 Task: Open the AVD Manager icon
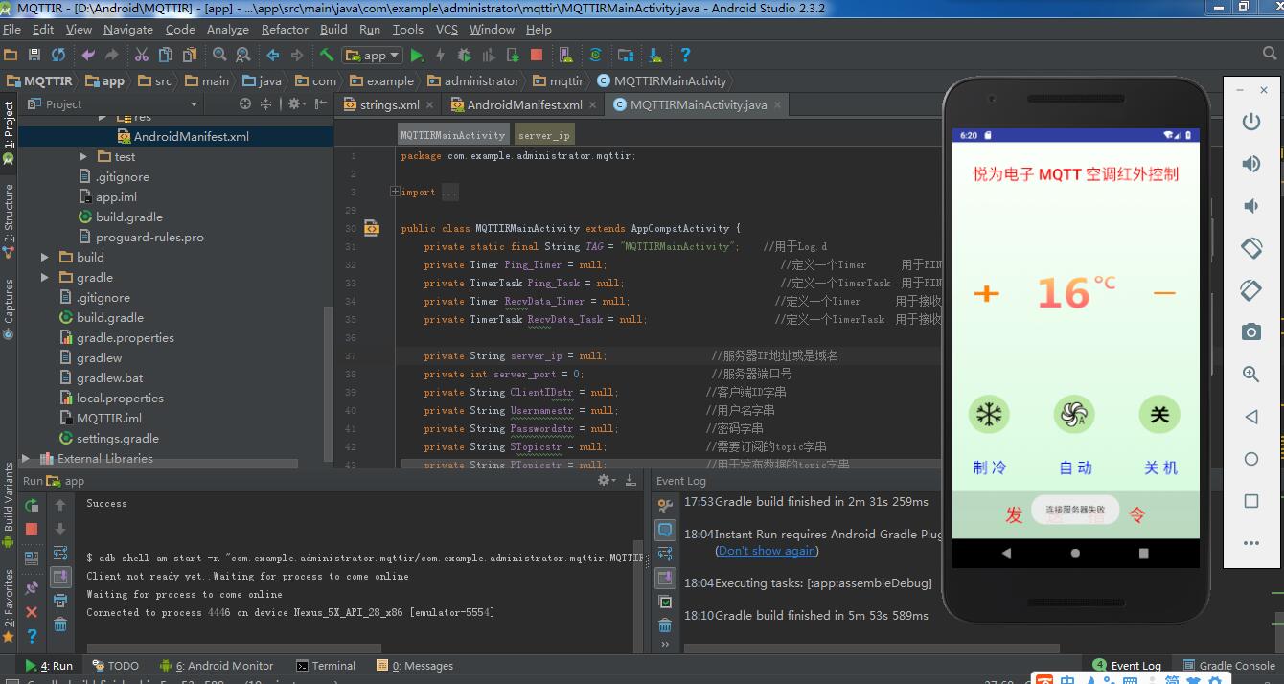click(565, 55)
